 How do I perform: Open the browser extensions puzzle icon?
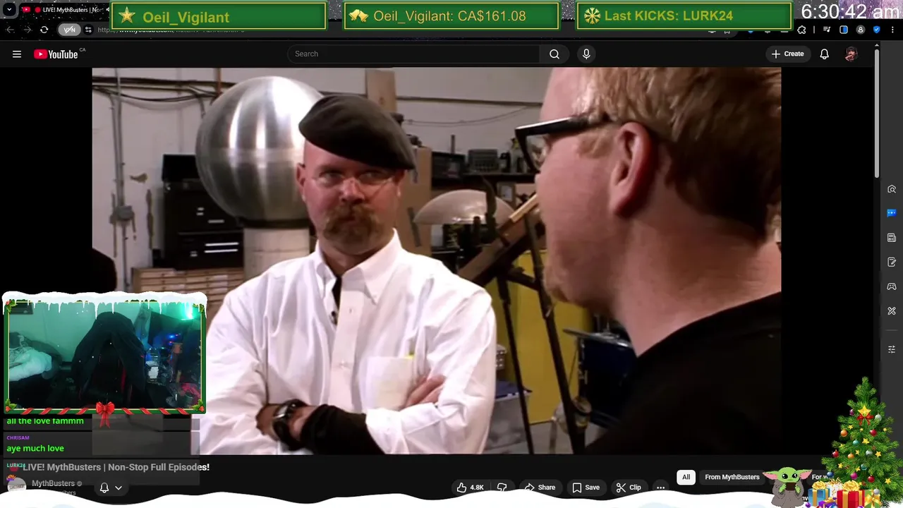click(801, 30)
